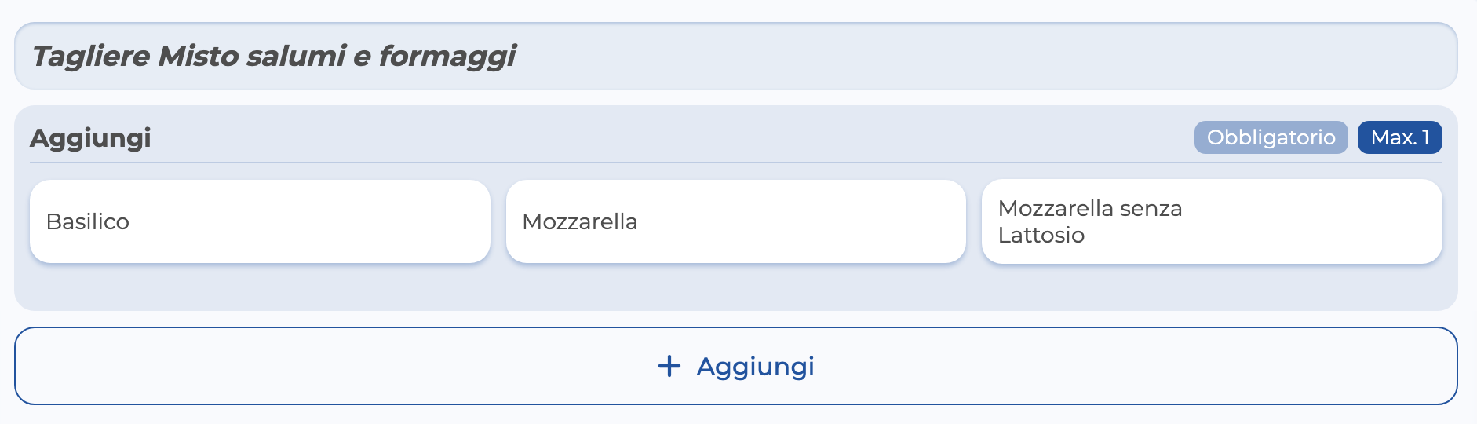Viewport: 1477px width, 424px height.
Task: Select the Basilico option
Action: (x=260, y=221)
